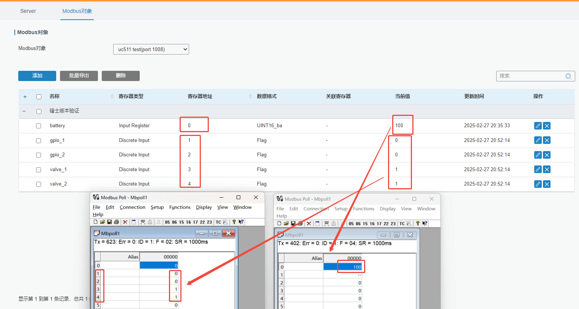This screenshot has width=579, height=309.
Task: Open the uc511 test(port 1008) dropdown
Action: (151, 49)
